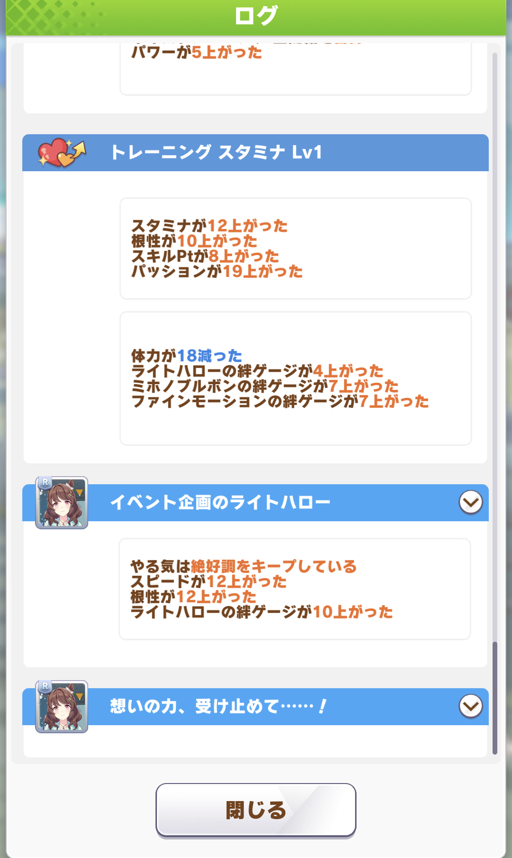Viewport: 512px width, 858px height.
Task: Click the R rarity badge on first portrait
Action: pyautogui.click(x=45, y=483)
